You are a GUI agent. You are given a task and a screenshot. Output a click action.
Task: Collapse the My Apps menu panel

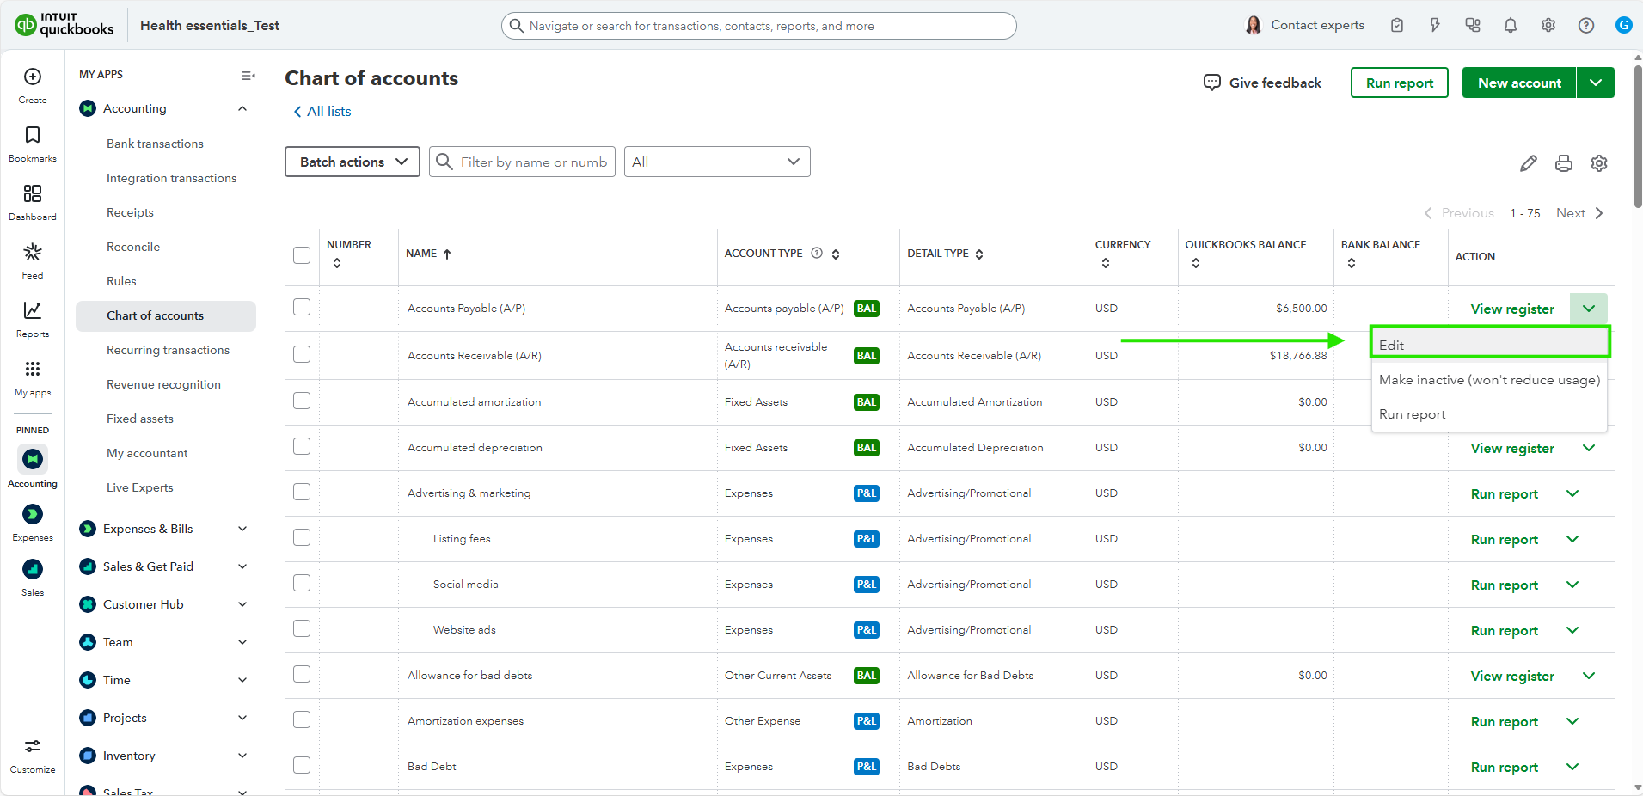click(248, 76)
